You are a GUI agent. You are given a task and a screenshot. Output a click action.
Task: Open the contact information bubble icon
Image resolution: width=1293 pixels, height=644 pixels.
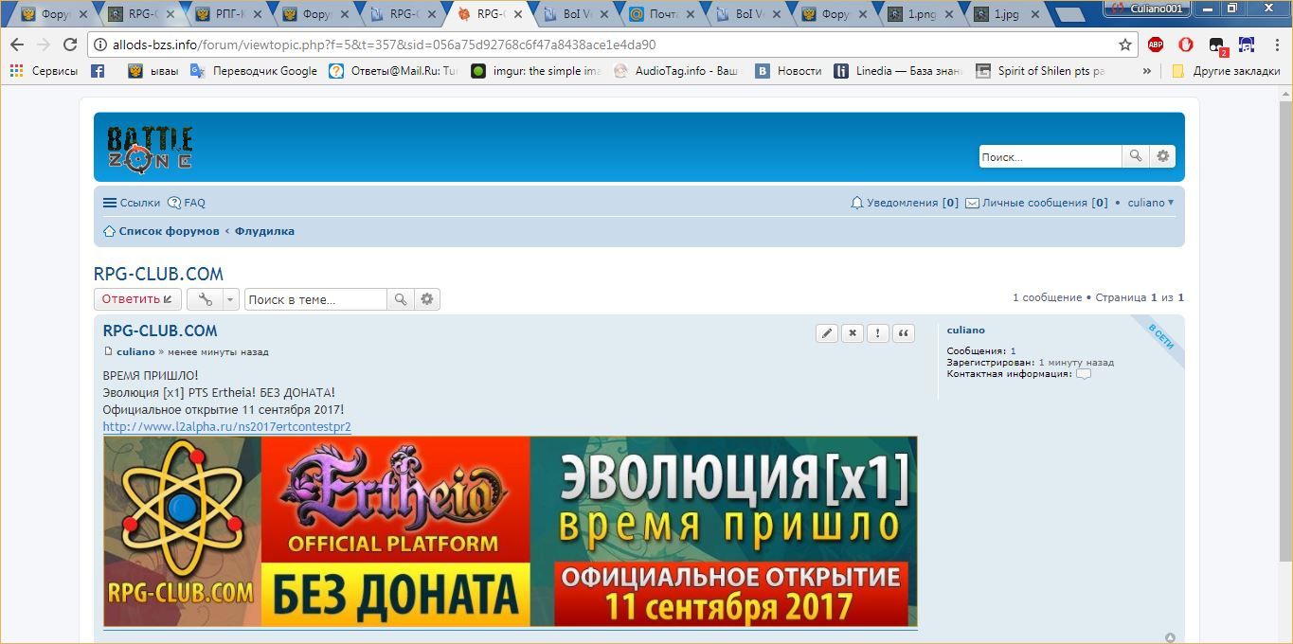1084,374
